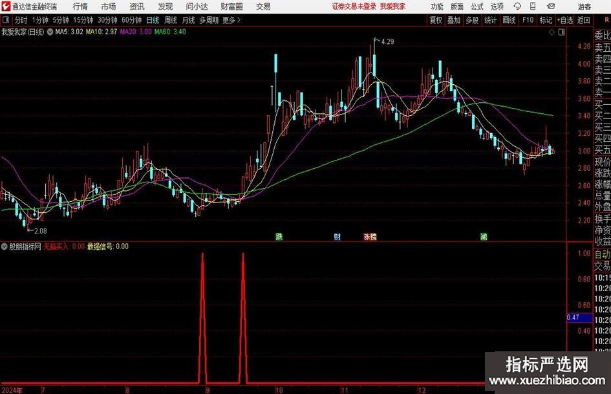
Task: Click the customer service headset icon
Action: pos(517,6)
